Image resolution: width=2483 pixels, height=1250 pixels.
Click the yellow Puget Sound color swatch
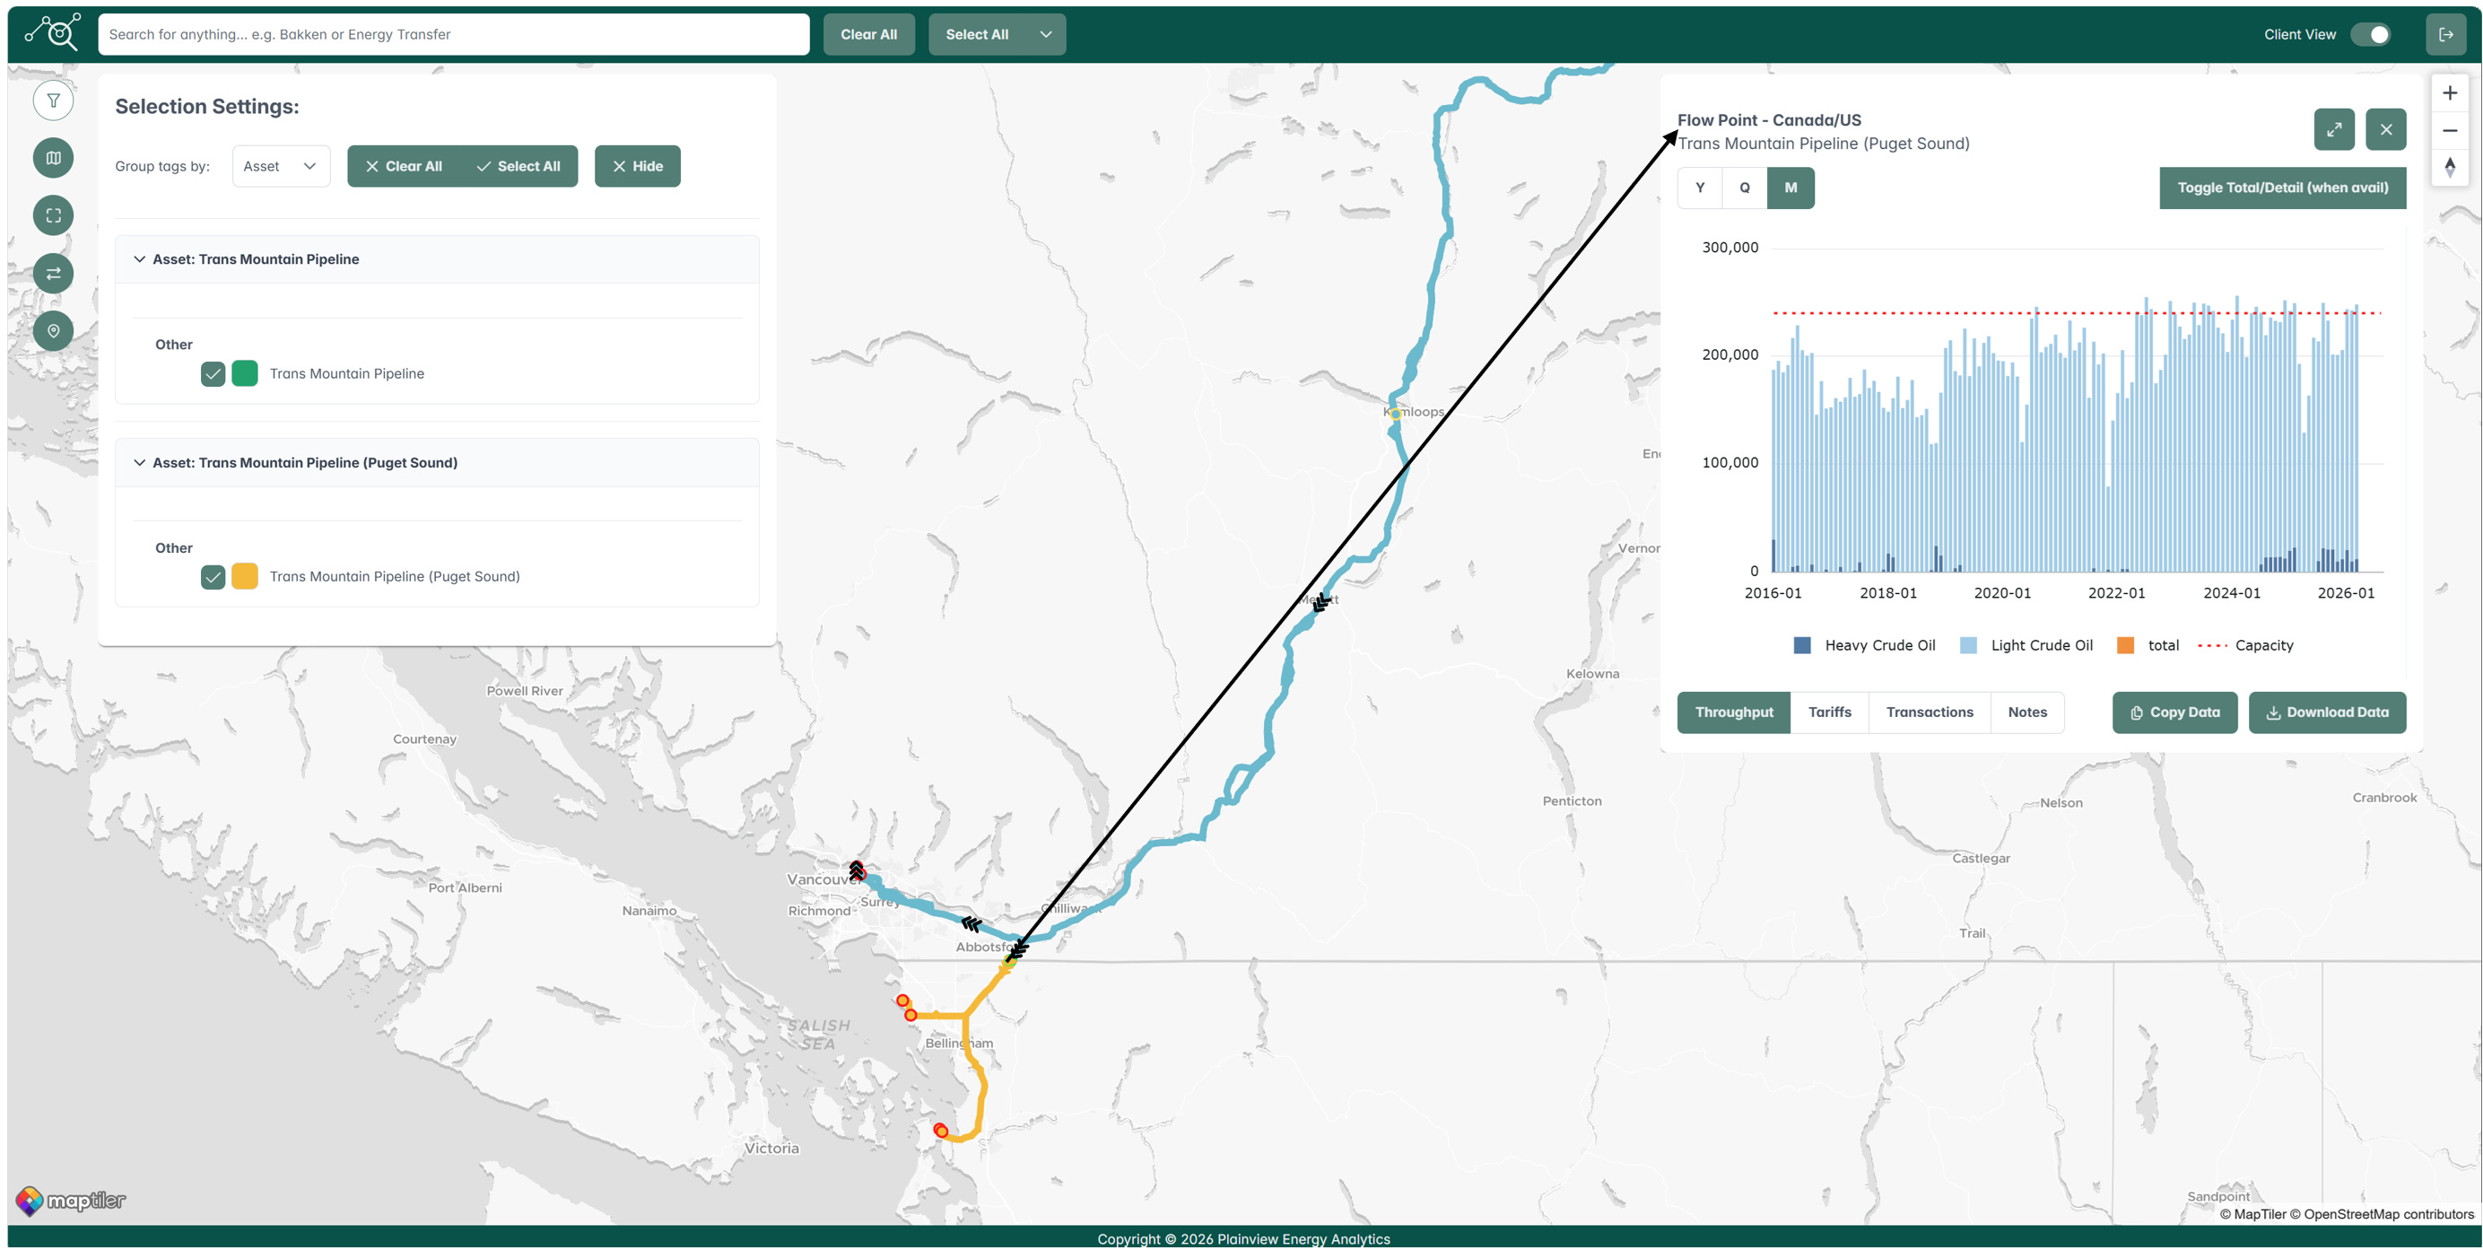coord(245,576)
